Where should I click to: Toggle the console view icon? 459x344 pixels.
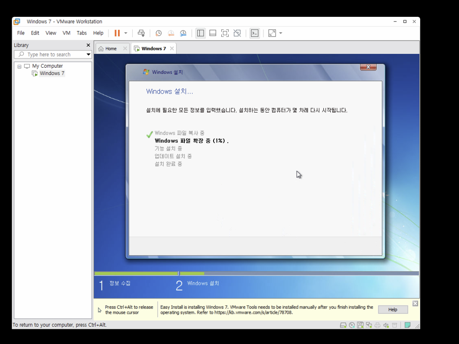254,33
